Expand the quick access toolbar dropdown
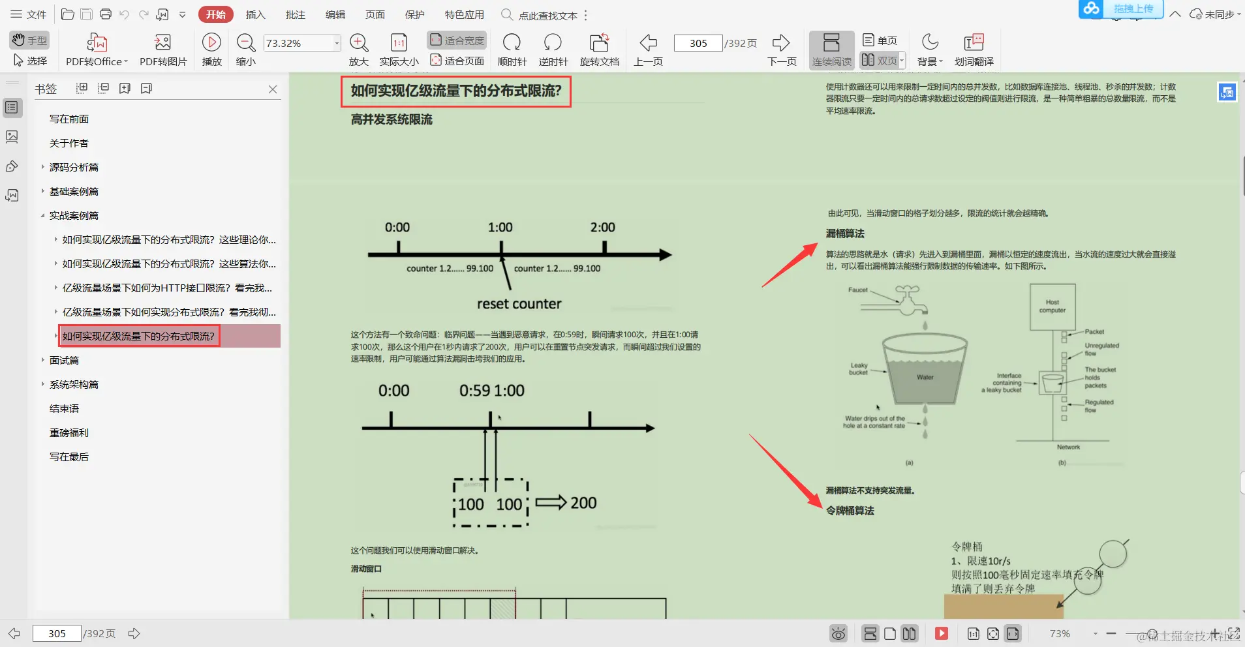 [x=183, y=14]
